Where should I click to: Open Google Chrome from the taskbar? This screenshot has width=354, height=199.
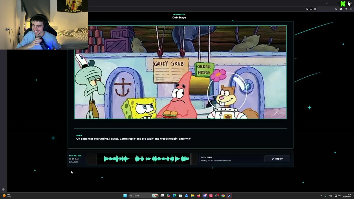point(223,196)
